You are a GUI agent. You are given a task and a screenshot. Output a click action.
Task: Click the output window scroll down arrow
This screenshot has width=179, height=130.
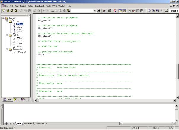point(177,121)
